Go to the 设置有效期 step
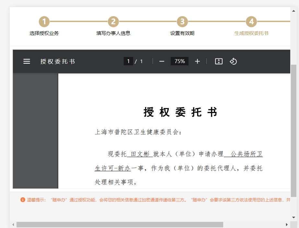Image resolution: width=299 pixels, height=228 pixels. tap(182, 33)
